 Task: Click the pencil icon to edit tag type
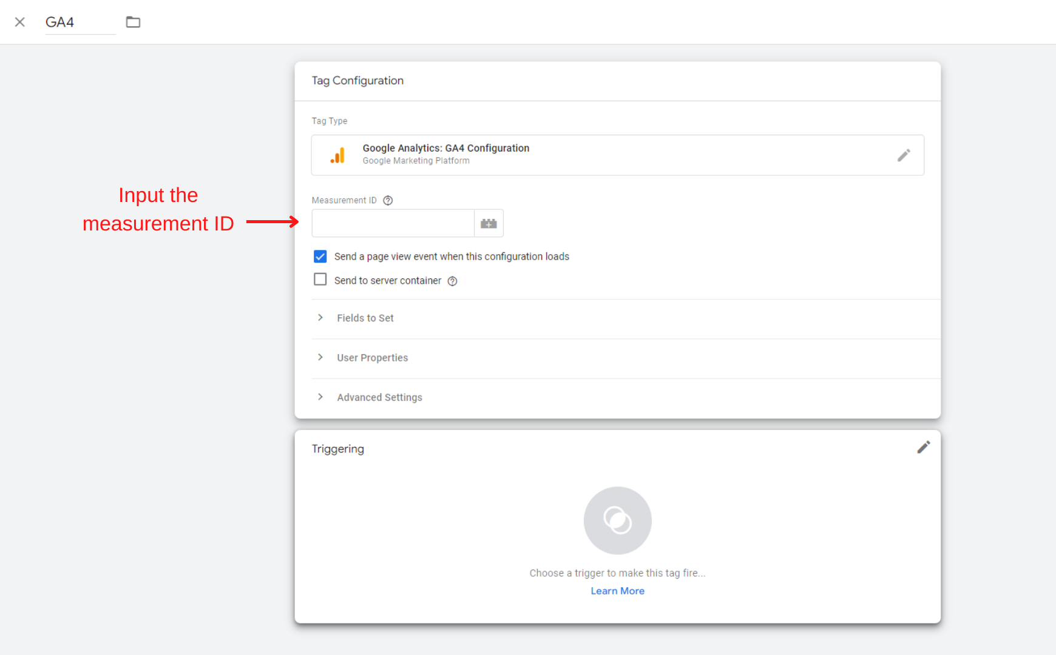tap(903, 155)
